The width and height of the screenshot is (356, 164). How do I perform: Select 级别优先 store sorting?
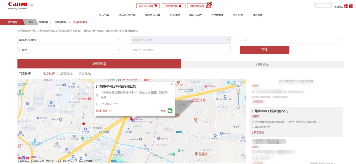point(84,73)
